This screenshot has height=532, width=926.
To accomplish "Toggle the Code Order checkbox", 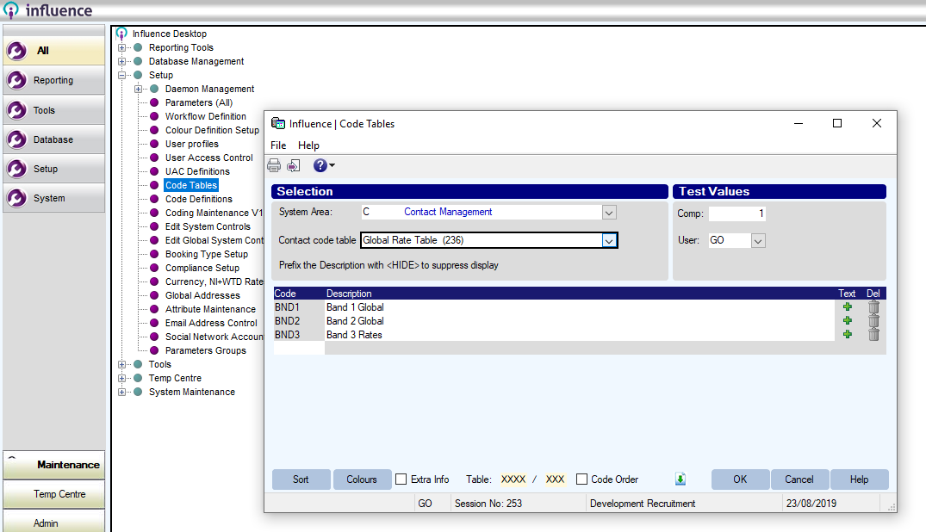I will click(x=581, y=479).
